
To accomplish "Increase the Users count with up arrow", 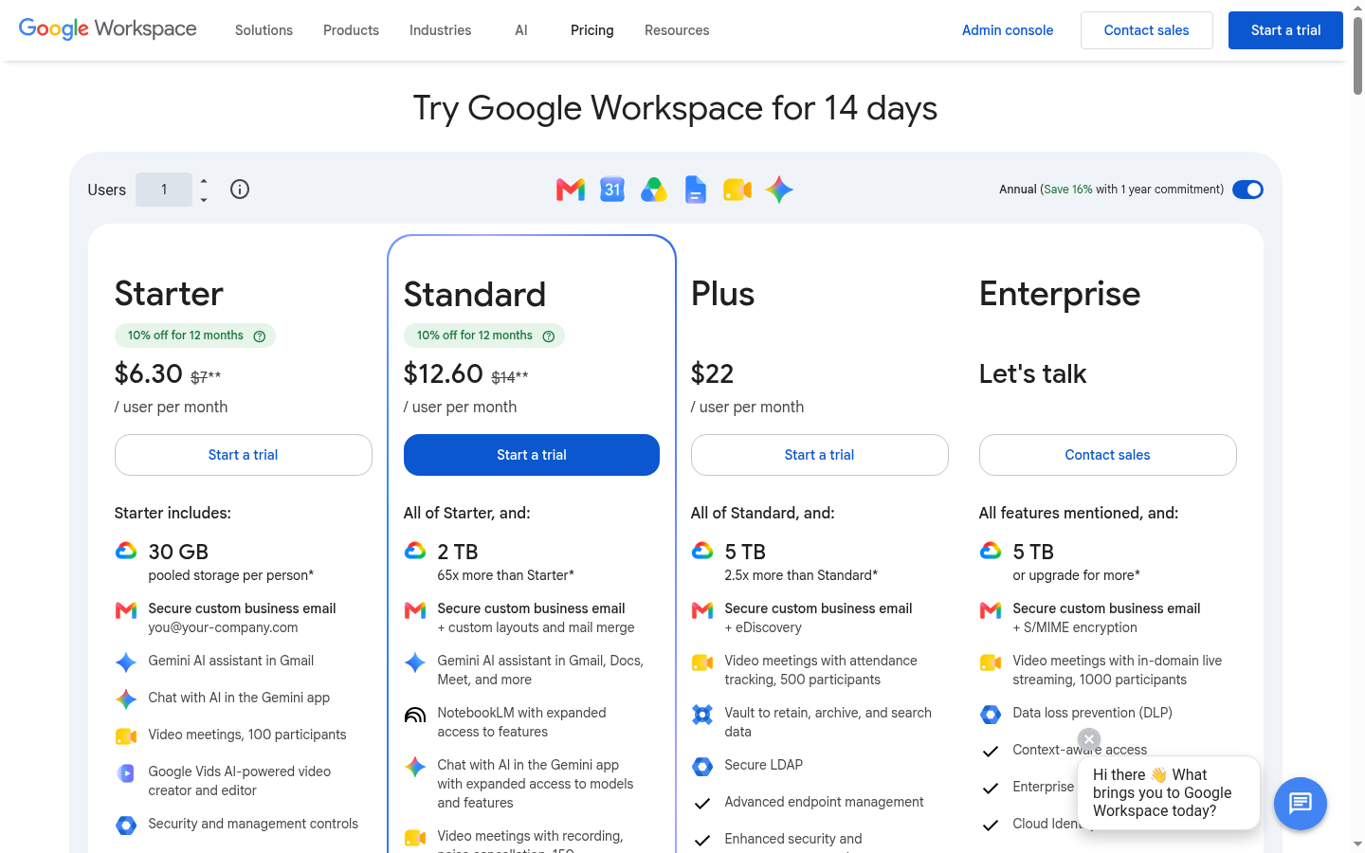I will click(204, 181).
